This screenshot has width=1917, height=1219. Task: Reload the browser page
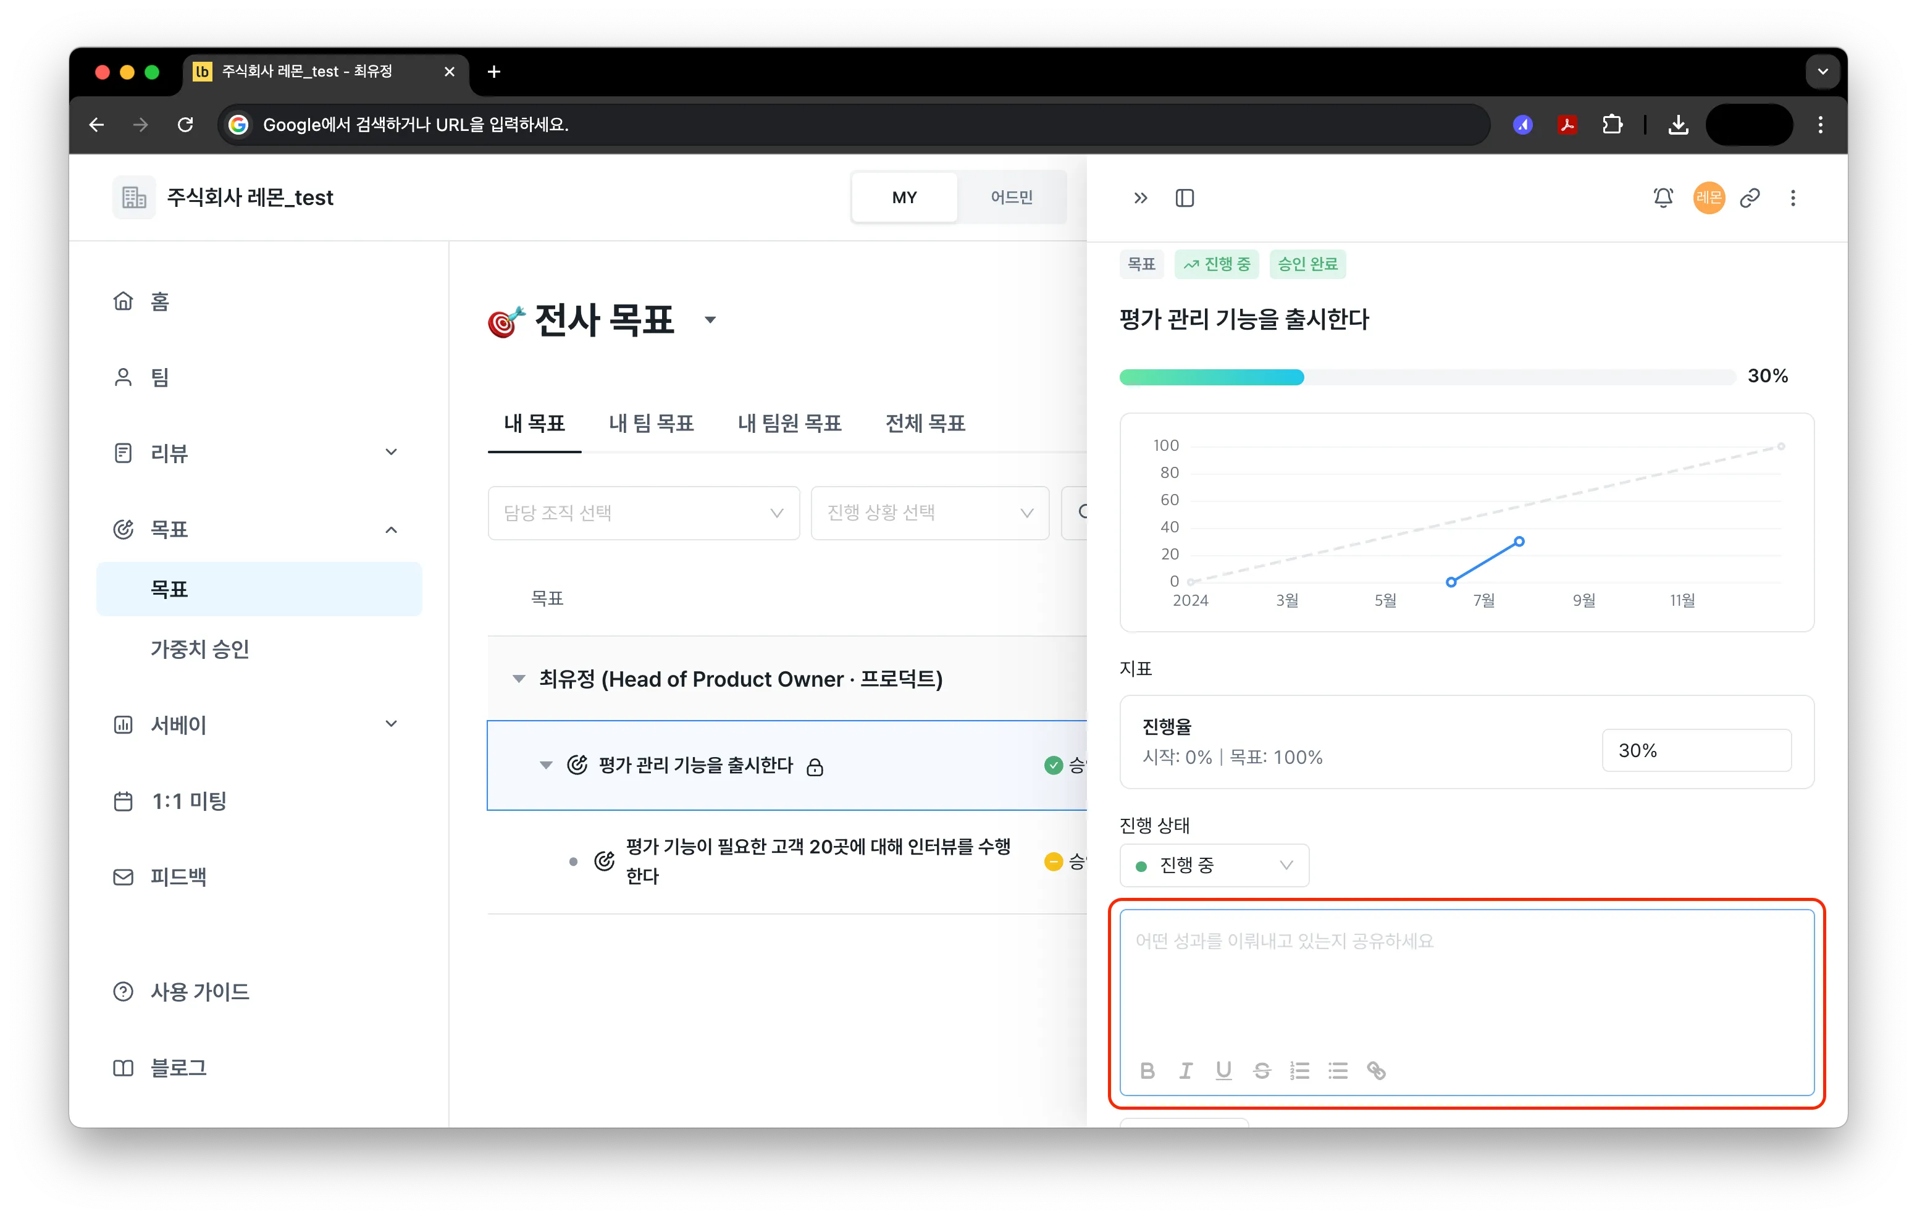[185, 124]
